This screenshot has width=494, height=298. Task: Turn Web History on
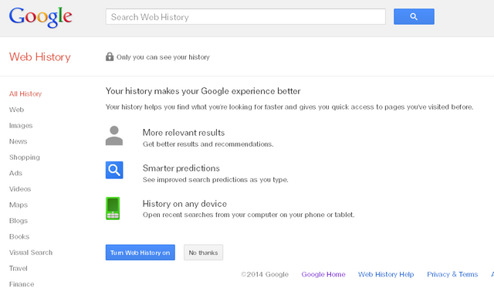[x=140, y=252]
